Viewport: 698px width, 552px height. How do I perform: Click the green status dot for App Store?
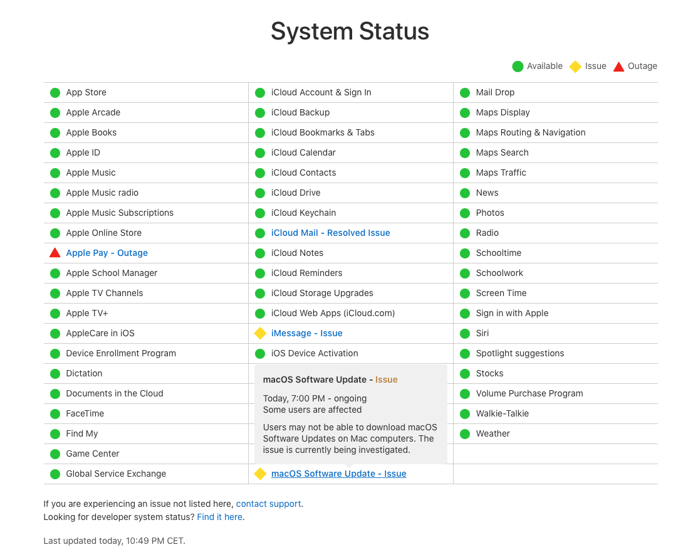(55, 93)
